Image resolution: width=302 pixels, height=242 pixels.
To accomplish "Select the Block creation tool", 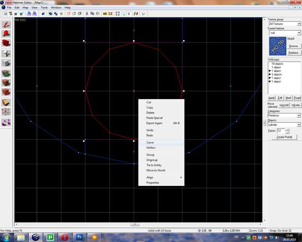I will point(6,63).
